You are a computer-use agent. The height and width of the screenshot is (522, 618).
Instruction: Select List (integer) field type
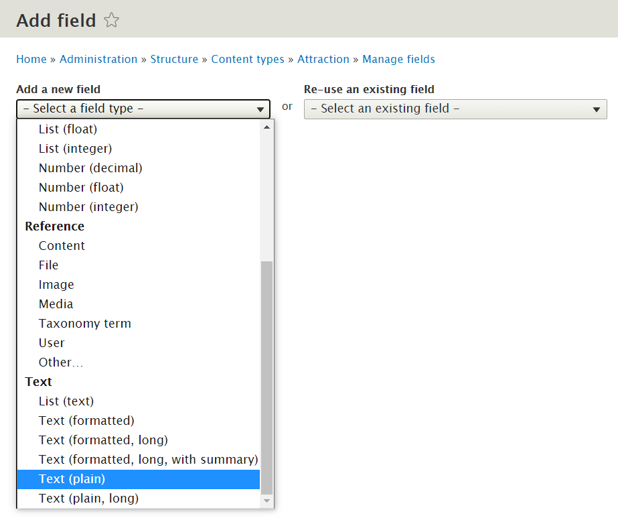pyautogui.click(x=75, y=148)
